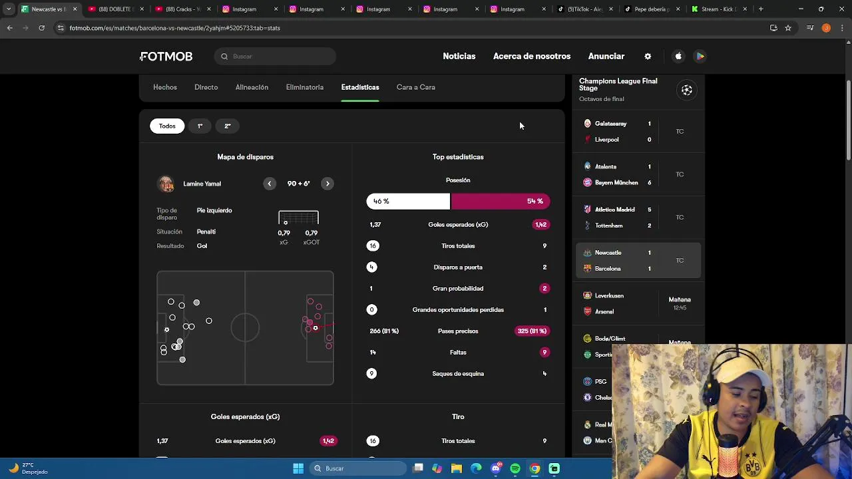Open the media control icon in Chrome toolbar
The image size is (852, 479).
pos(810,28)
